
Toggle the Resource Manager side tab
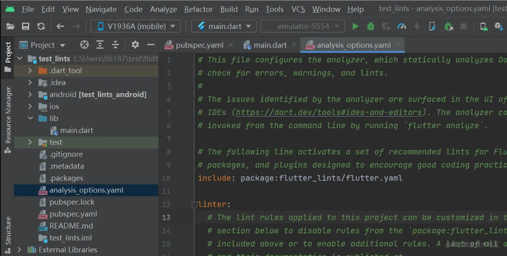pos(7,119)
